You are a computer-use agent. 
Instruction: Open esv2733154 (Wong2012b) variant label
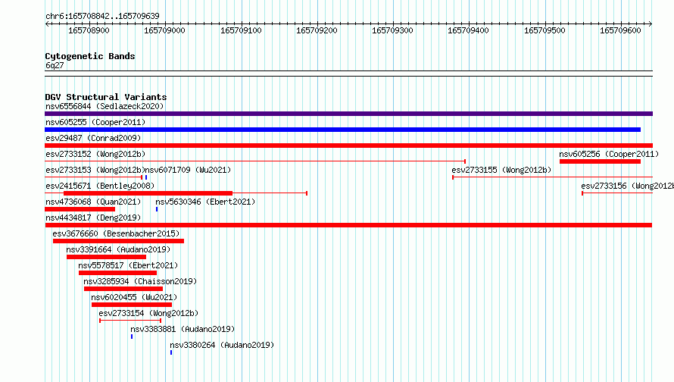[x=148, y=313]
